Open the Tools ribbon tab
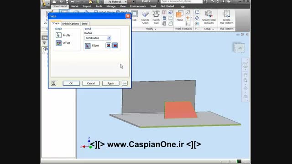The height and width of the screenshot is (164, 292). coord(99,6)
